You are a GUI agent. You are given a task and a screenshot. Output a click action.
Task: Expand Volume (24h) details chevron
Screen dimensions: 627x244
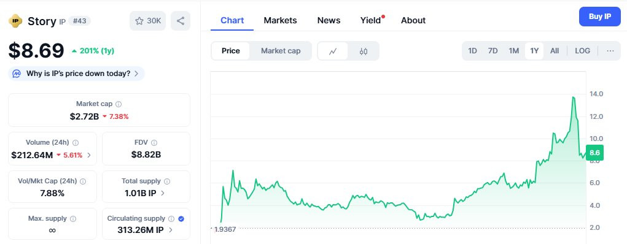89,155
